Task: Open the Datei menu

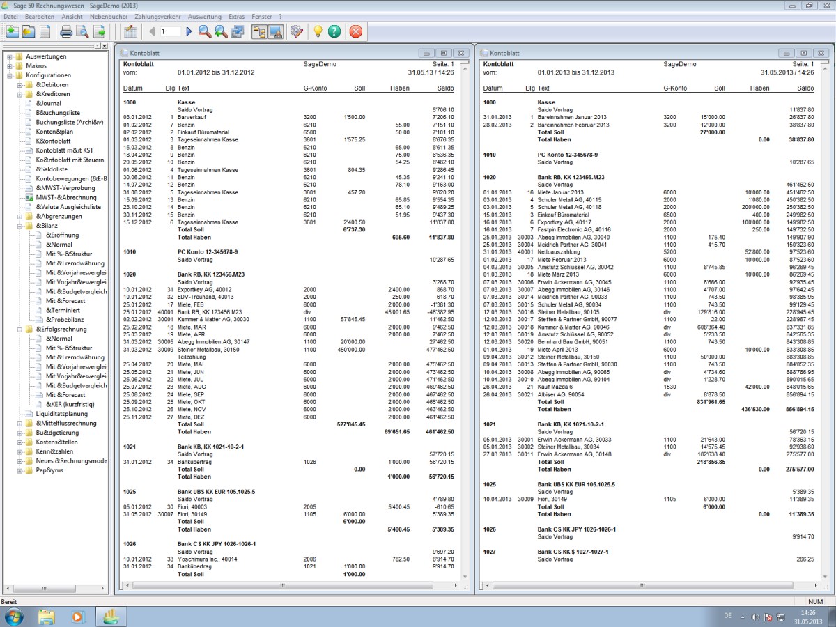Action: point(10,15)
